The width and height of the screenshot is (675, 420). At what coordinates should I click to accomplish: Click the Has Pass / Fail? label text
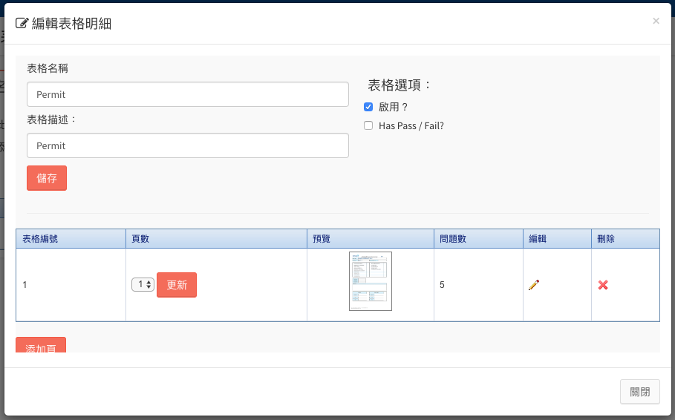411,125
